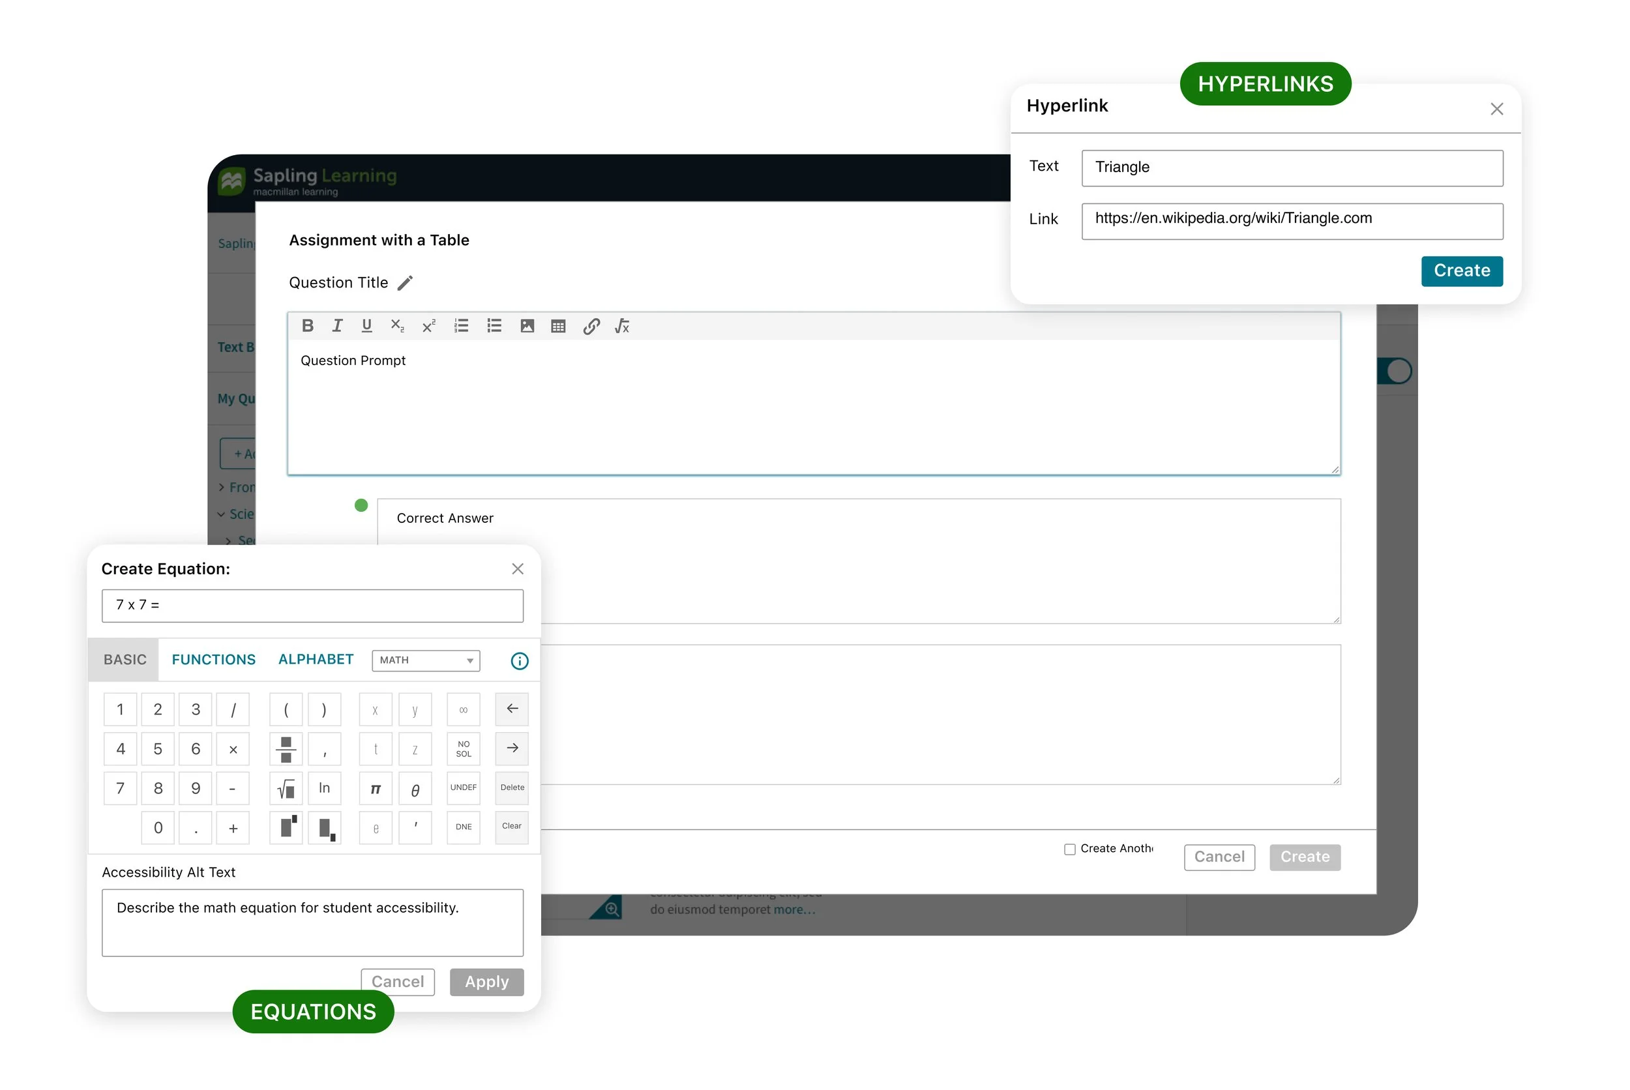Apply subscript formatting
The width and height of the screenshot is (1630, 1090).
click(397, 326)
